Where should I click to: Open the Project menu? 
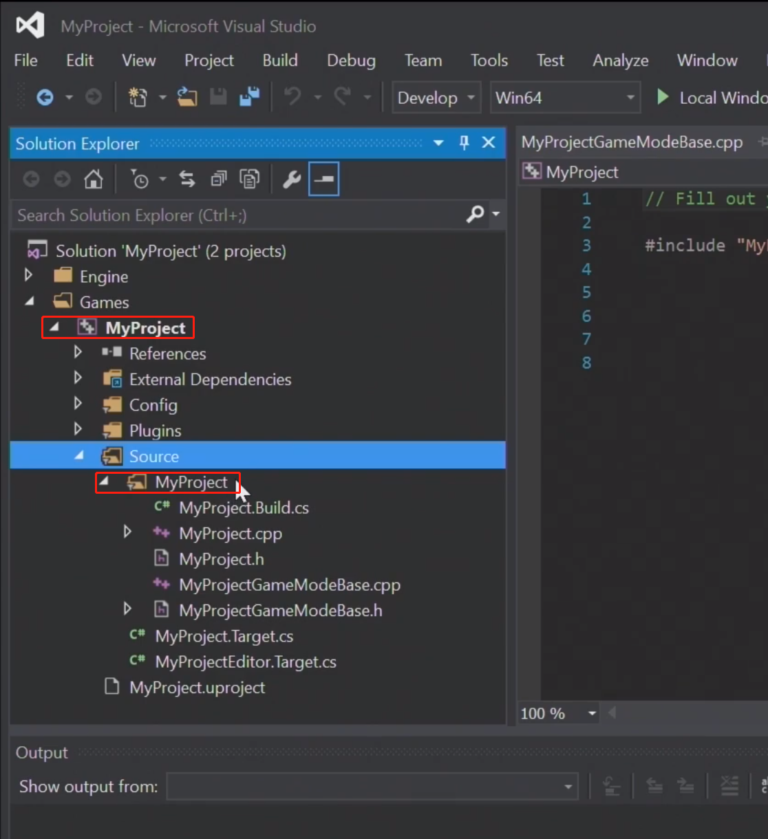coord(209,61)
